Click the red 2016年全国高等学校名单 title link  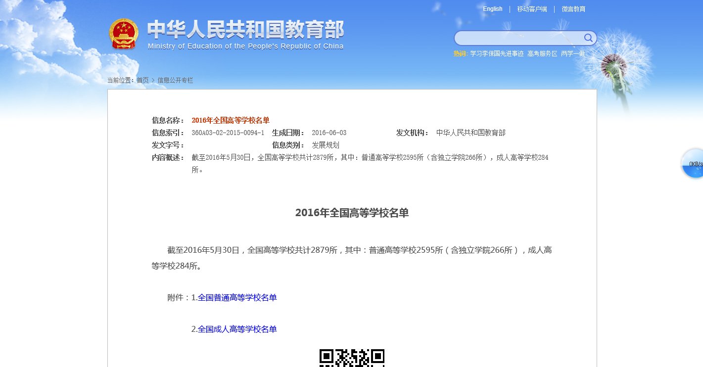coord(230,120)
